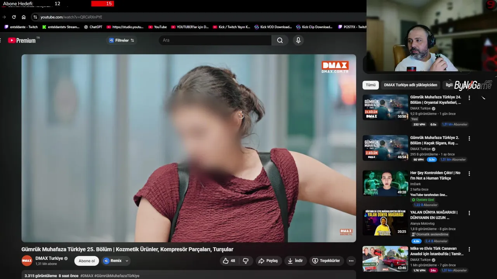Screen dimensions: 497x279
Task: Open the YOUTUBER'lar için D... bookmark
Action: point(190,27)
